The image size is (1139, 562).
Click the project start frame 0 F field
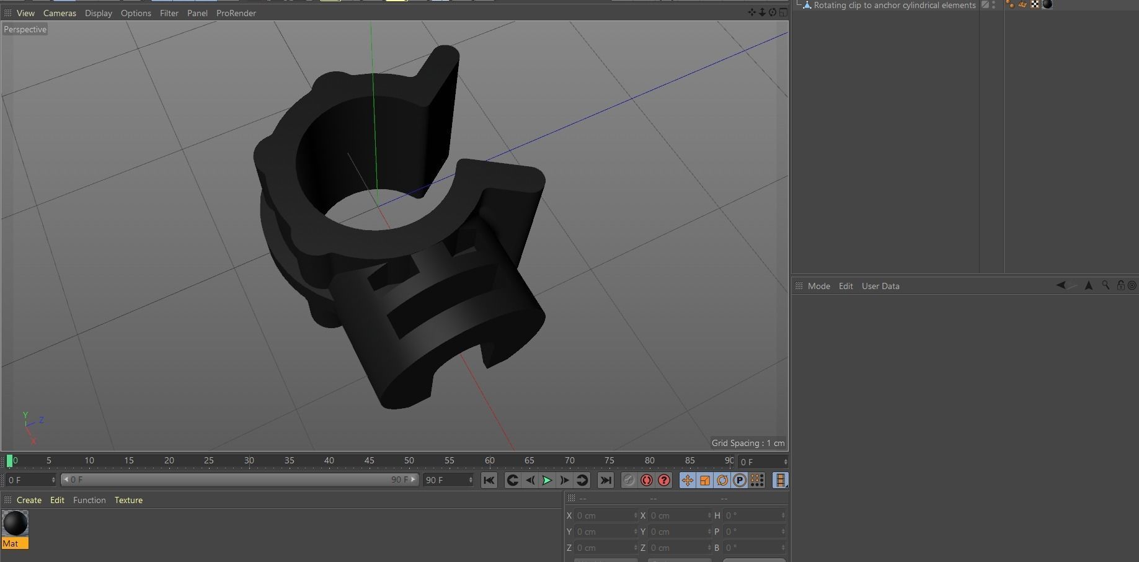tap(30, 480)
